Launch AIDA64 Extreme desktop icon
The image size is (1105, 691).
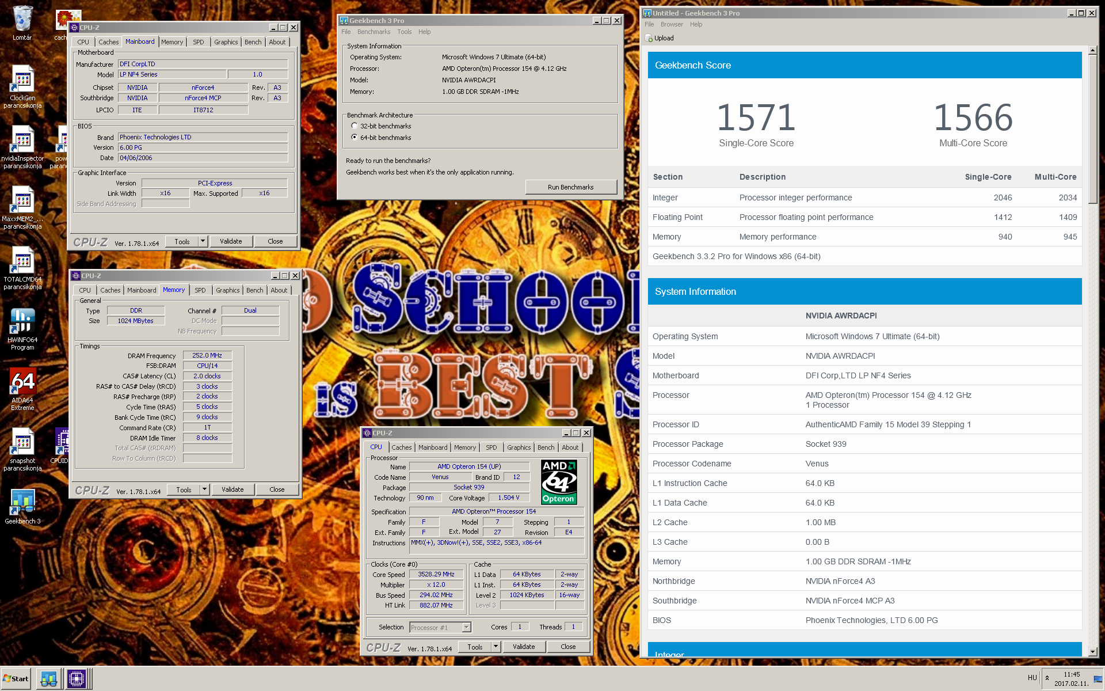coord(22,389)
